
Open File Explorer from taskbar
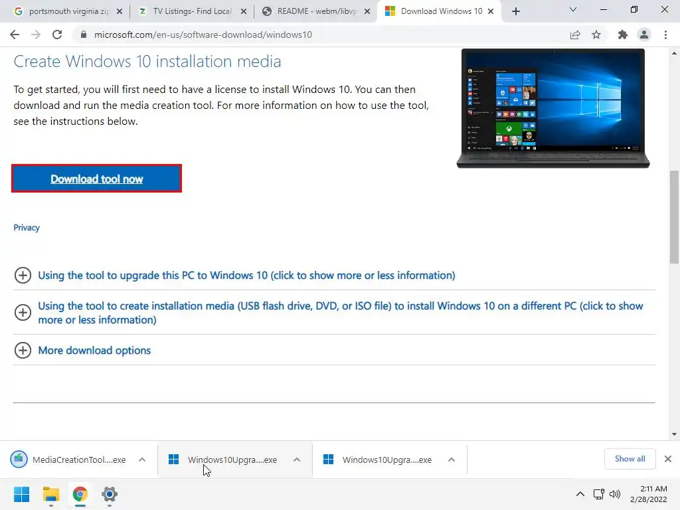coord(50,494)
